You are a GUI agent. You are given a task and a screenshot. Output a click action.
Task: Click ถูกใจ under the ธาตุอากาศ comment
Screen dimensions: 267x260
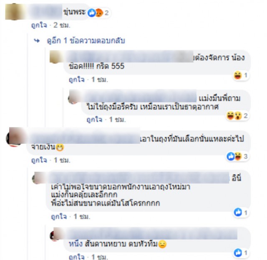(x=94, y=120)
